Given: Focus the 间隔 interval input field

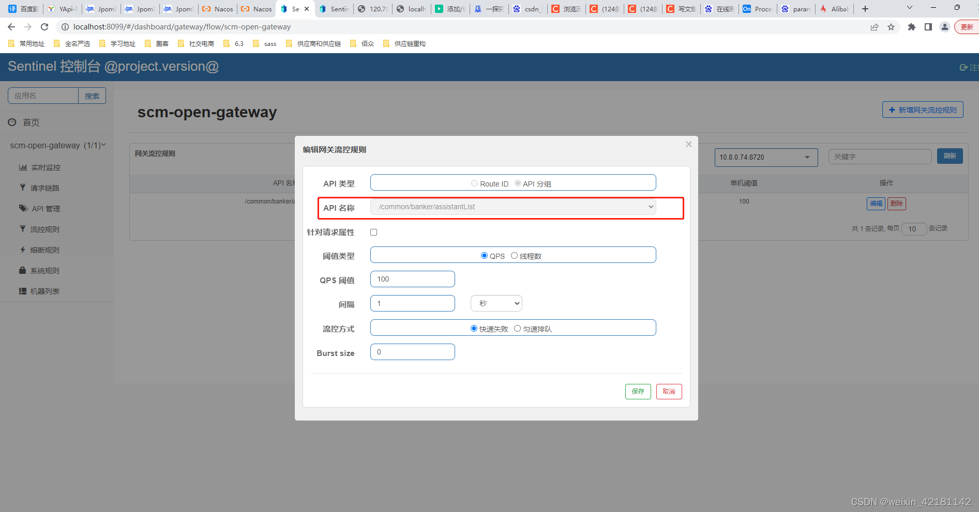Looking at the screenshot, I should (413, 303).
